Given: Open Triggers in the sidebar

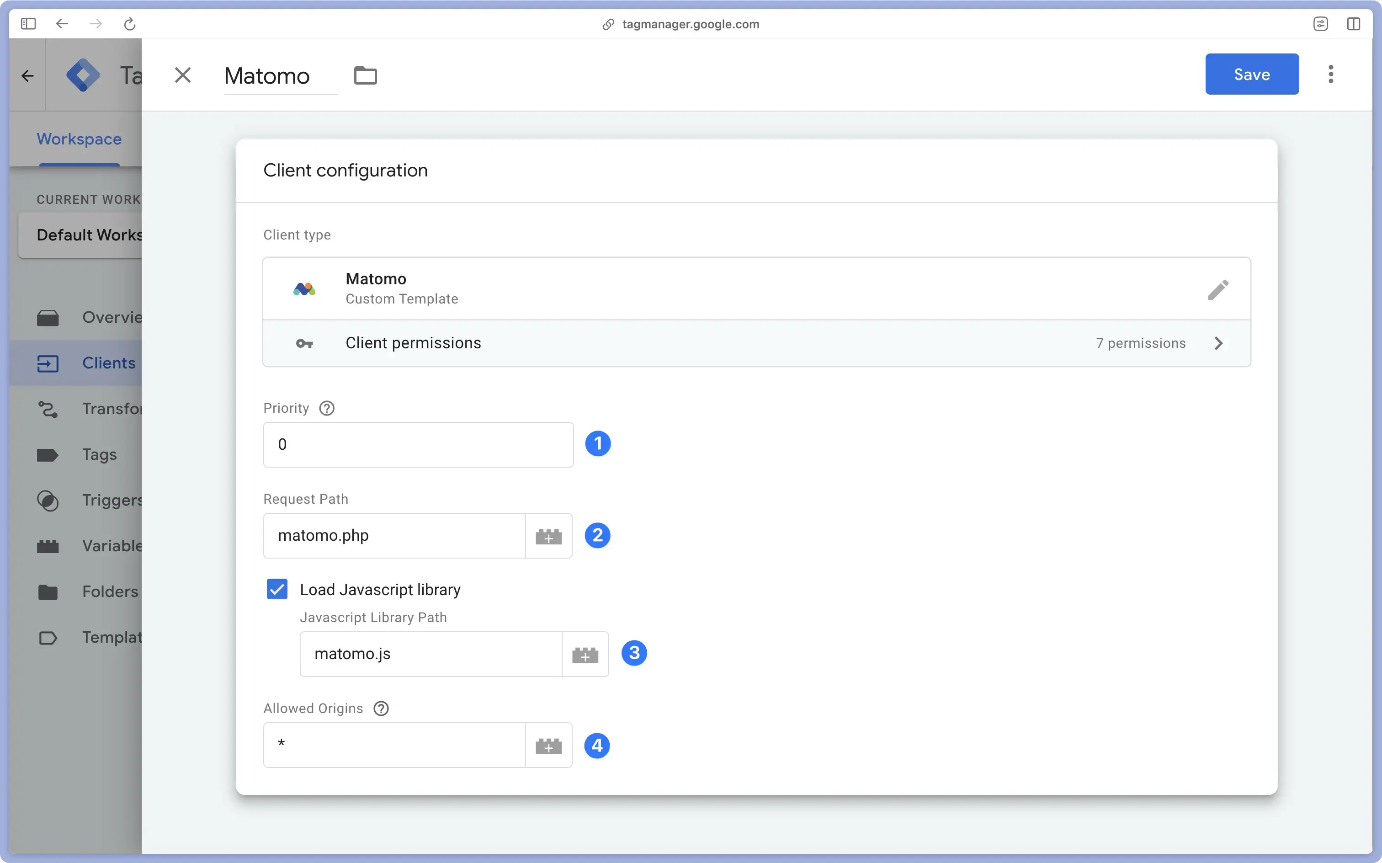Looking at the screenshot, I should click(76, 500).
